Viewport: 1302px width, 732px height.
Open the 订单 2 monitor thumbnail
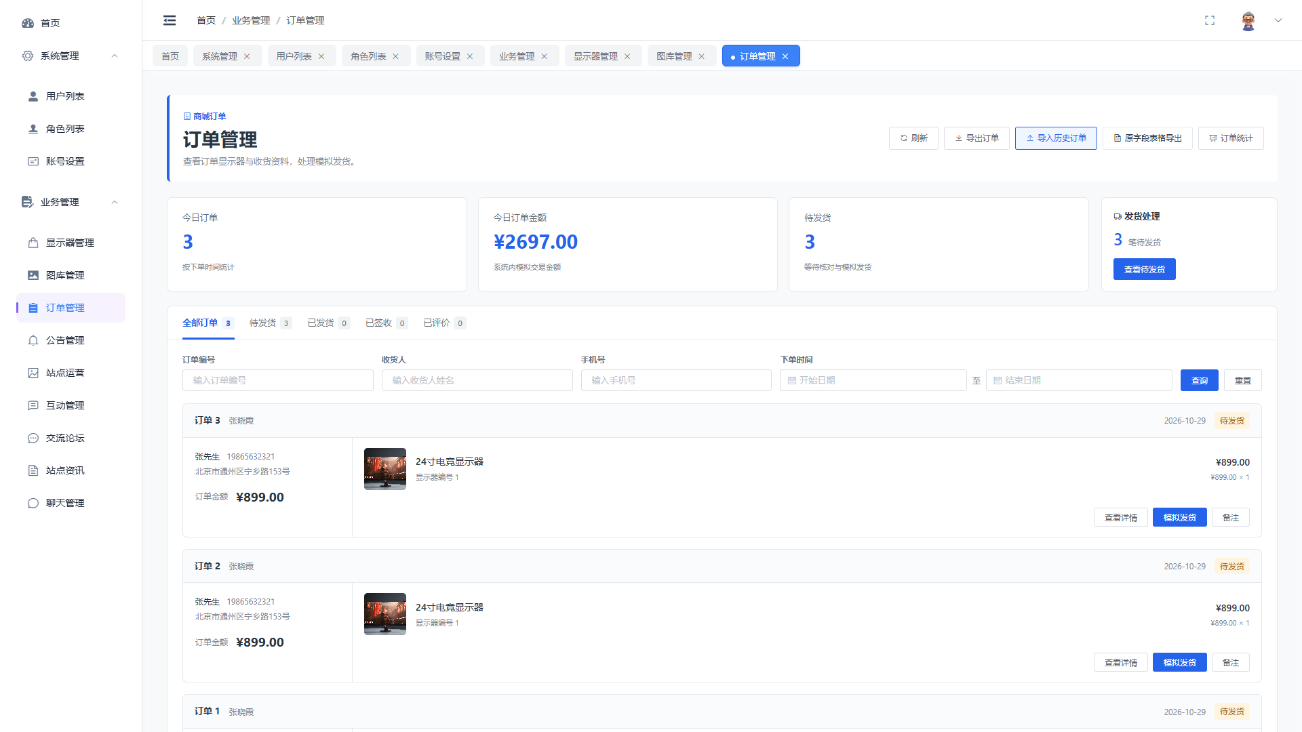coord(385,614)
